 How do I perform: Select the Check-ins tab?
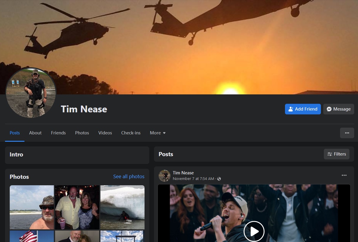tap(131, 133)
